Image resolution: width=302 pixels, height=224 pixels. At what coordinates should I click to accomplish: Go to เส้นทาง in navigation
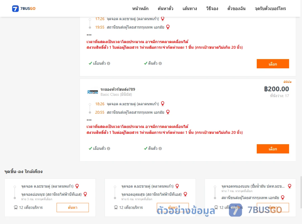pos(190,8)
